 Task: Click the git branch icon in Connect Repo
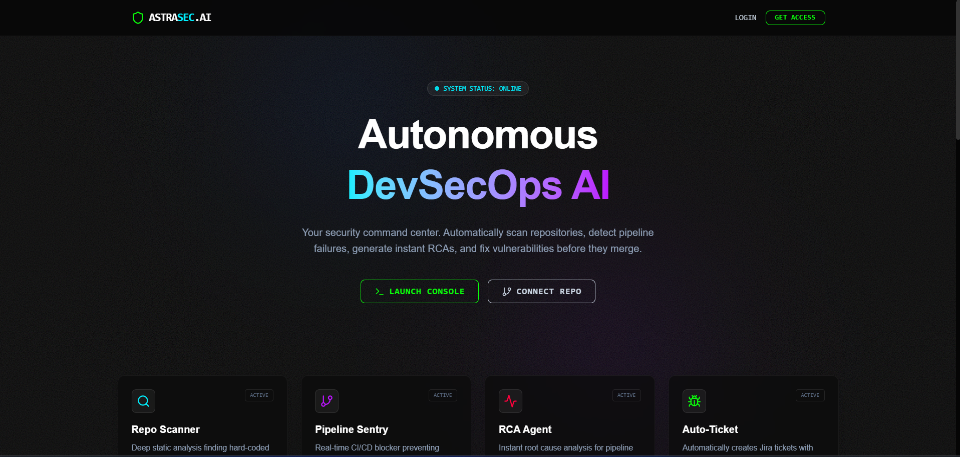point(507,292)
